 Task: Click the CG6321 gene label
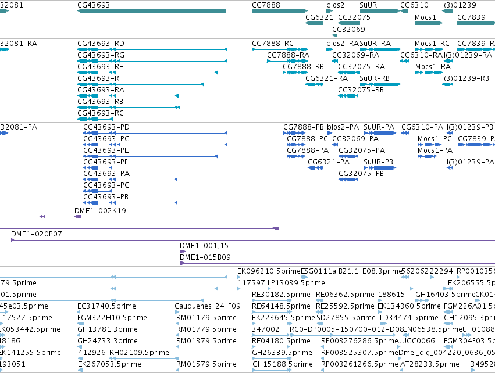[319, 17]
